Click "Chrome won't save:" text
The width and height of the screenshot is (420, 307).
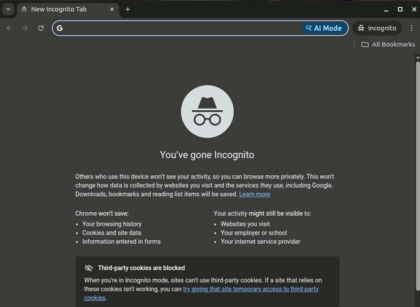(x=102, y=213)
